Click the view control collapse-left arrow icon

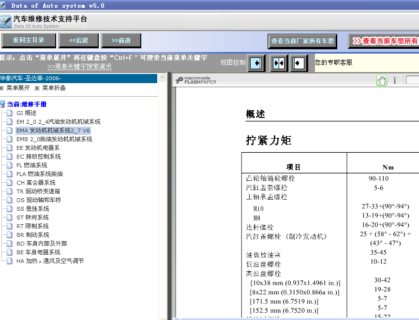(299, 63)
